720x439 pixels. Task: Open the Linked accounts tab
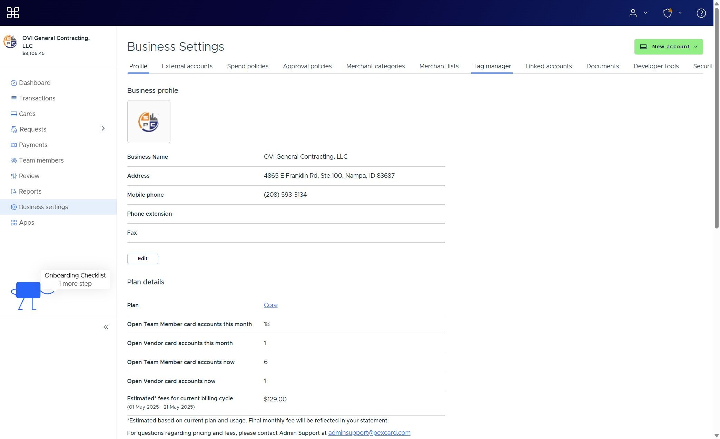coord(548,66)
